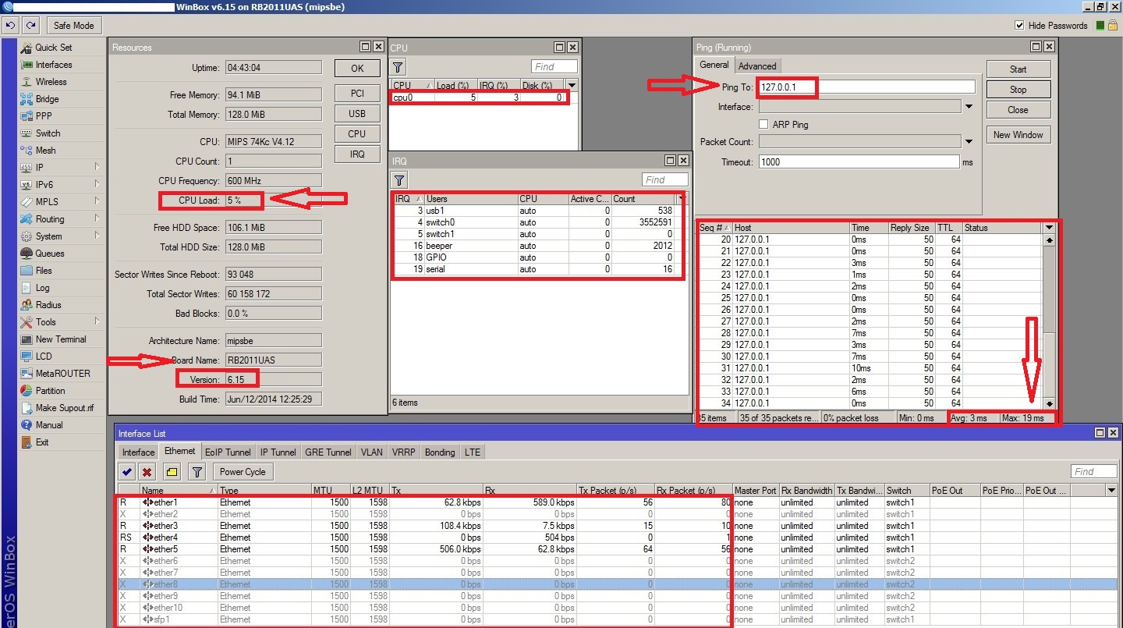Toggle the Hide Passwords checkbox
1123x628 pixels.
click(1019, 26)
